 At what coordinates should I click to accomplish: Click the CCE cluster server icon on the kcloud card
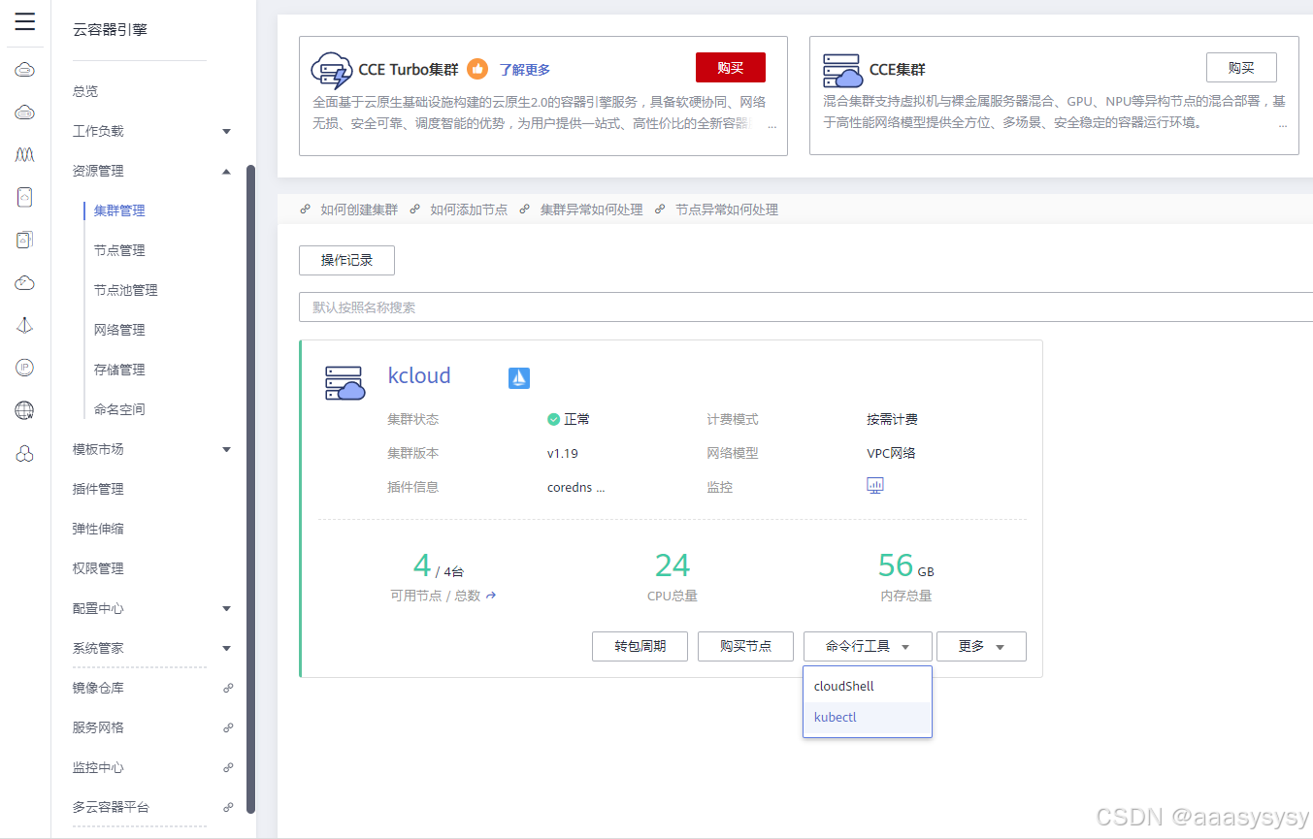coord(345,382)
